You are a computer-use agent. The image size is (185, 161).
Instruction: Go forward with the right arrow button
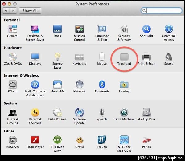tap(13, 10)
